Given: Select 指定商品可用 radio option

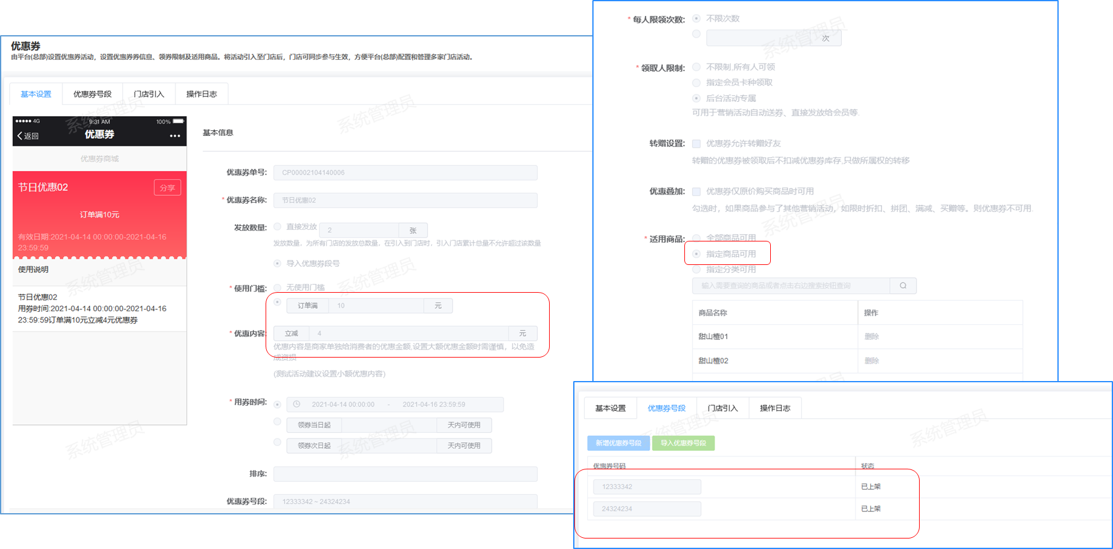Looking at the screenshot, I should pos(696,254).
